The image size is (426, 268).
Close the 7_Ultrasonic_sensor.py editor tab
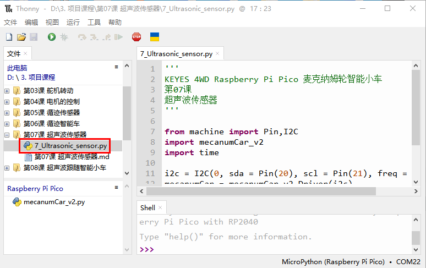217,53
